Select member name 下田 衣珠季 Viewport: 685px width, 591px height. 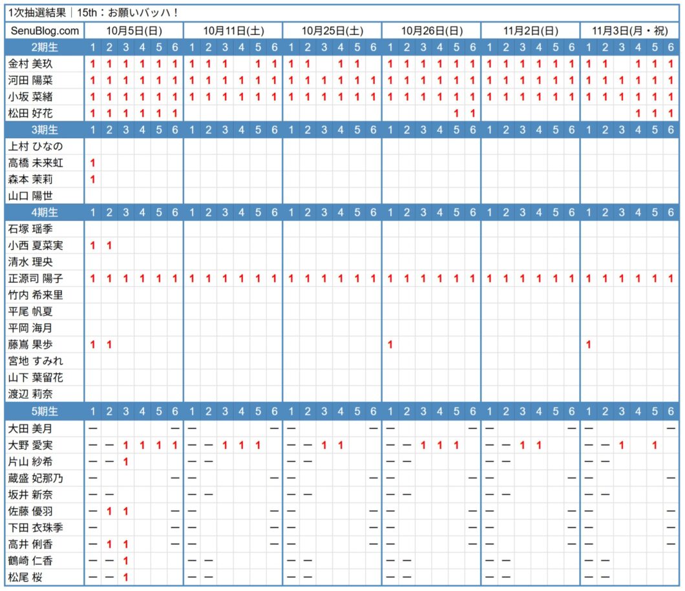pos(36,528)
